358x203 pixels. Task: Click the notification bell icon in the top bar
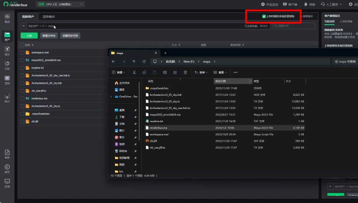click(x=306, y=4)
